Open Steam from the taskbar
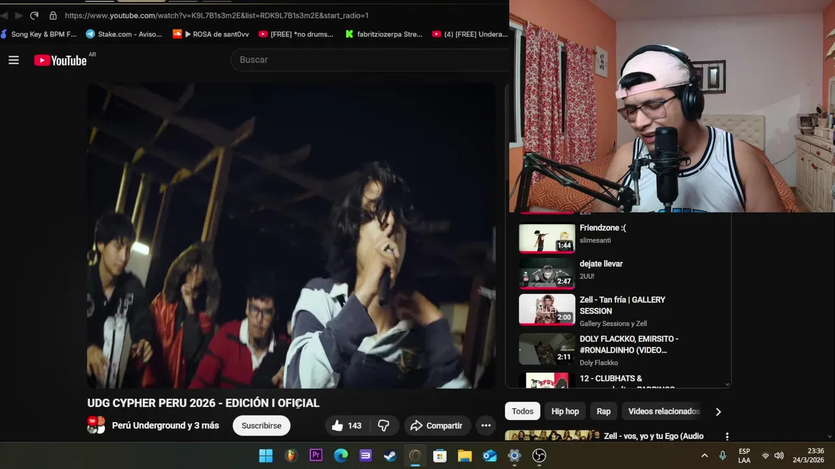This screenshot has height=469, width=835. pyautogui.click(x=390, y=455)
